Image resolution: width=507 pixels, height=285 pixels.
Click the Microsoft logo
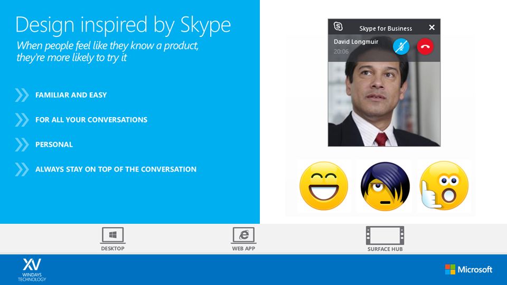coord(468,270)
